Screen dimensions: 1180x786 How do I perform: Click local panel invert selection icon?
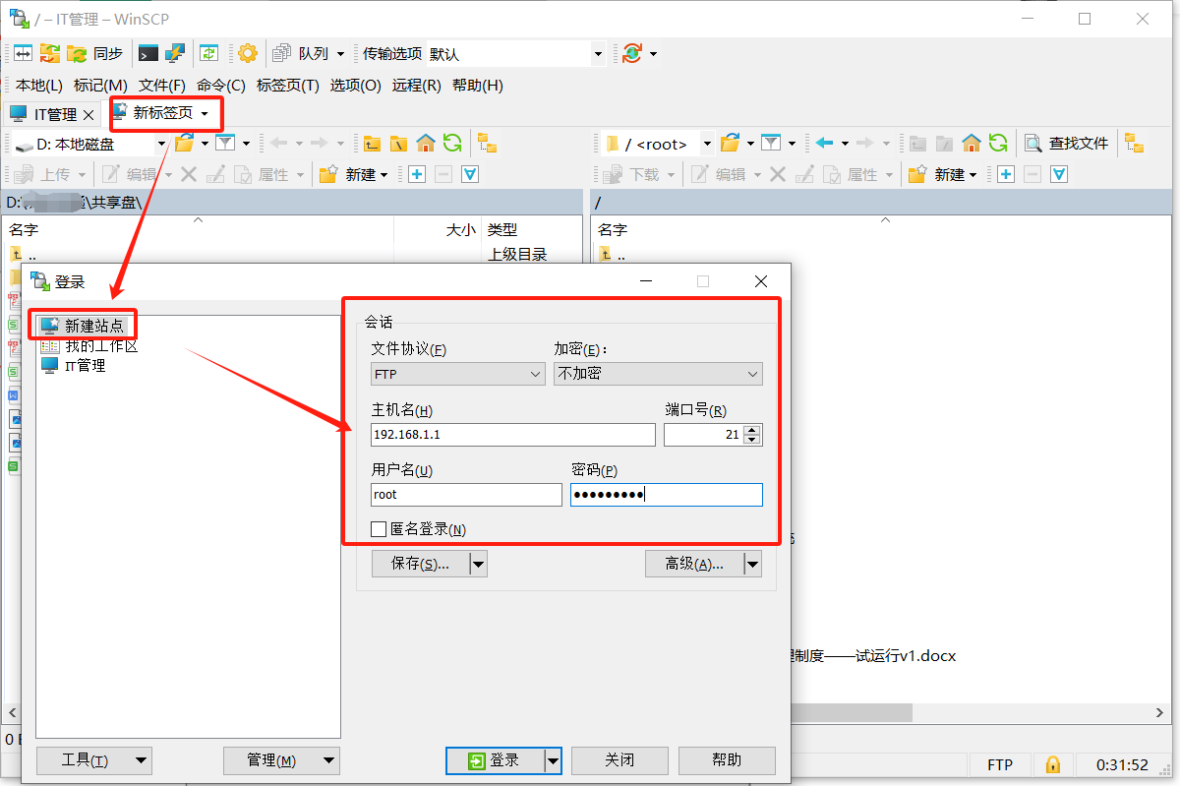470,174
